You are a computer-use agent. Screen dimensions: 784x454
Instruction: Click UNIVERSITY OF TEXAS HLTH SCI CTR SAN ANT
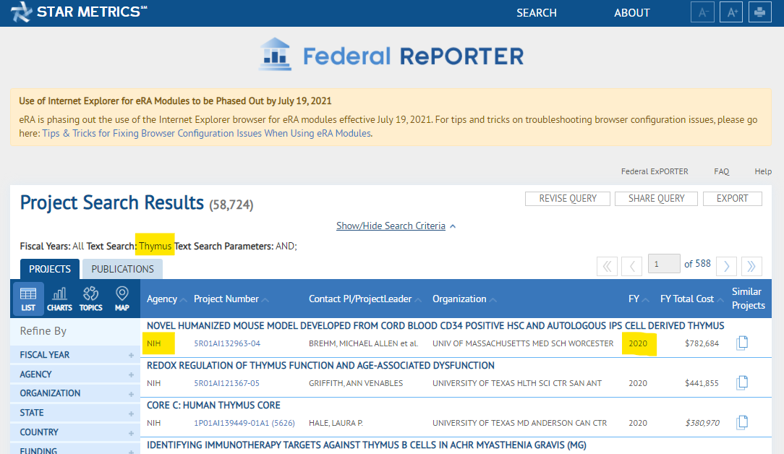(518, 383)
